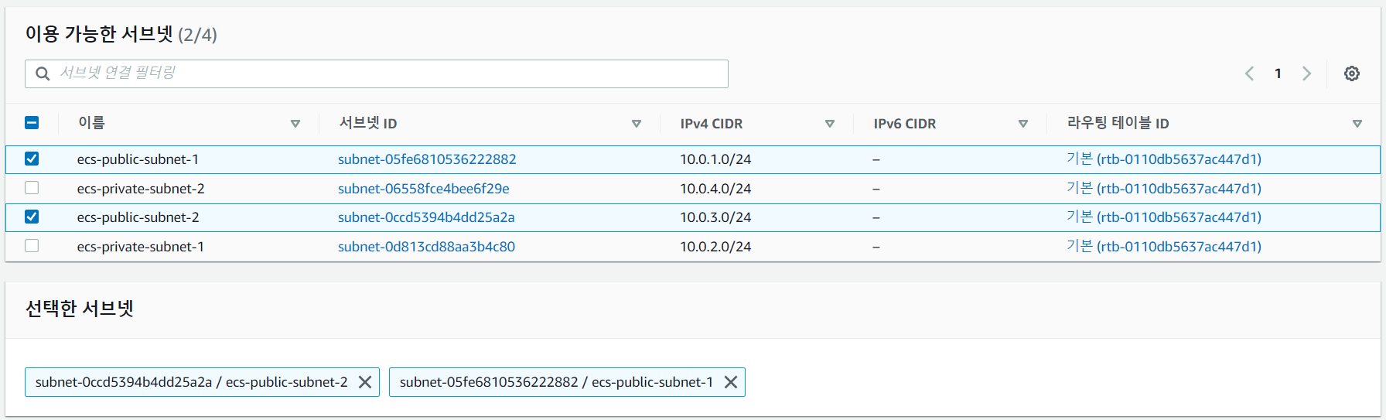
Task: Go to previous page chevron
Action: (1249, 73)
